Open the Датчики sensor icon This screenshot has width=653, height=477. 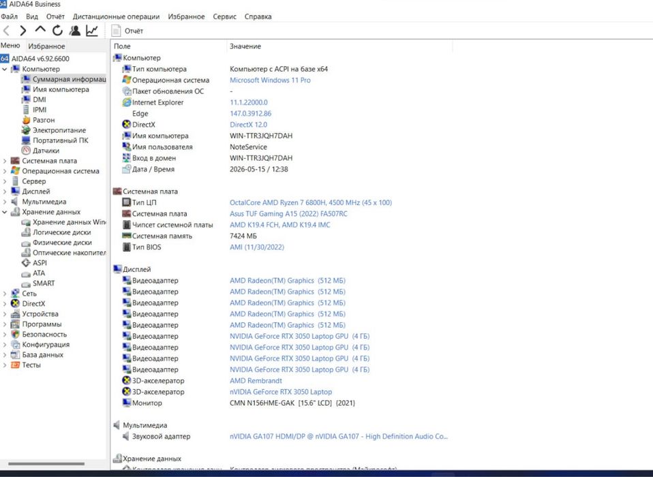tap(26, 151)
